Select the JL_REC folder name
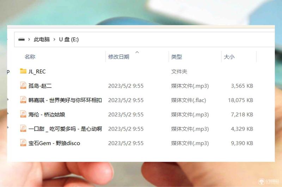The height and width of the screenshot is (187, 282). point(37,72)
